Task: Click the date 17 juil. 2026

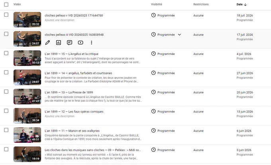Action: tap(245, 35)
